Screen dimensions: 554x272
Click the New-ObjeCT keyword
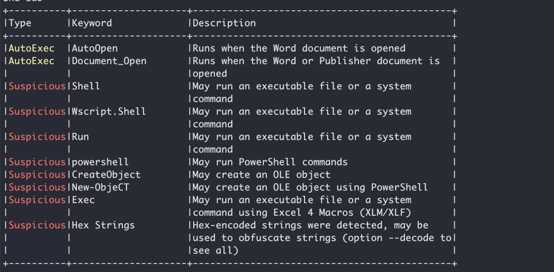click(x=101, y=187)
